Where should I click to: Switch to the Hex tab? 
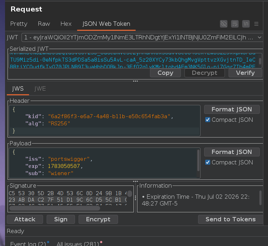pos(66,24)
